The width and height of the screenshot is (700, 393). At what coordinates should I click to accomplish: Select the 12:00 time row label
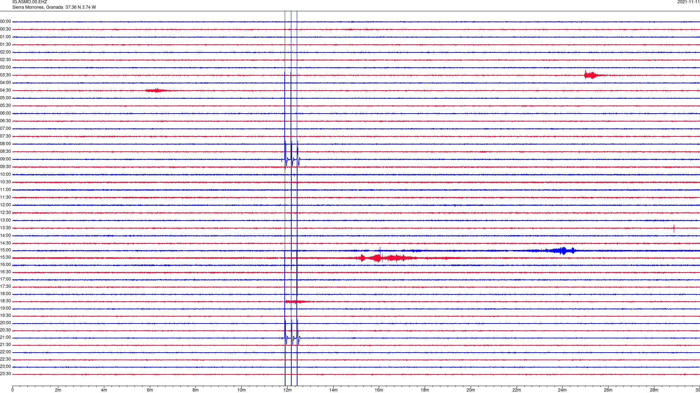click(5, 205)
